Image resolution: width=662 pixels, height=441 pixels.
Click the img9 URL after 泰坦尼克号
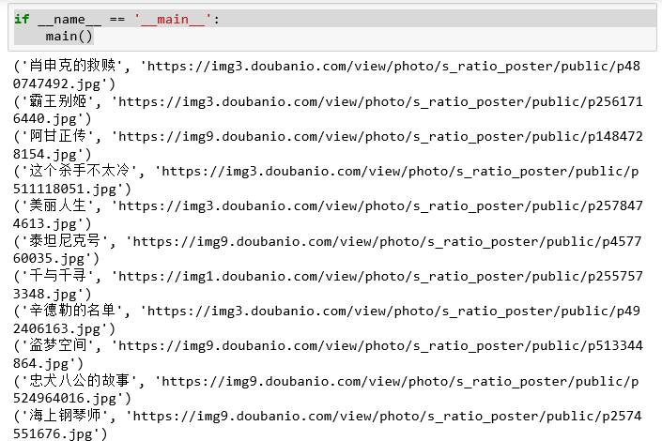(x=387, y=241)
